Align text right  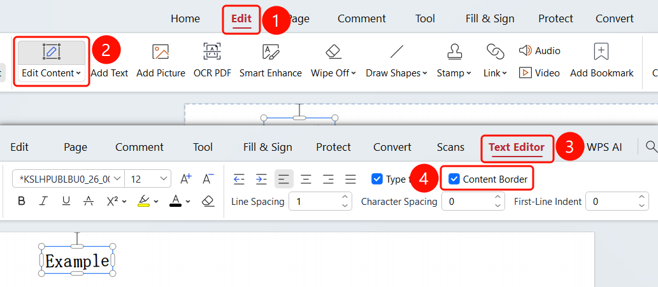click(329, 179)
